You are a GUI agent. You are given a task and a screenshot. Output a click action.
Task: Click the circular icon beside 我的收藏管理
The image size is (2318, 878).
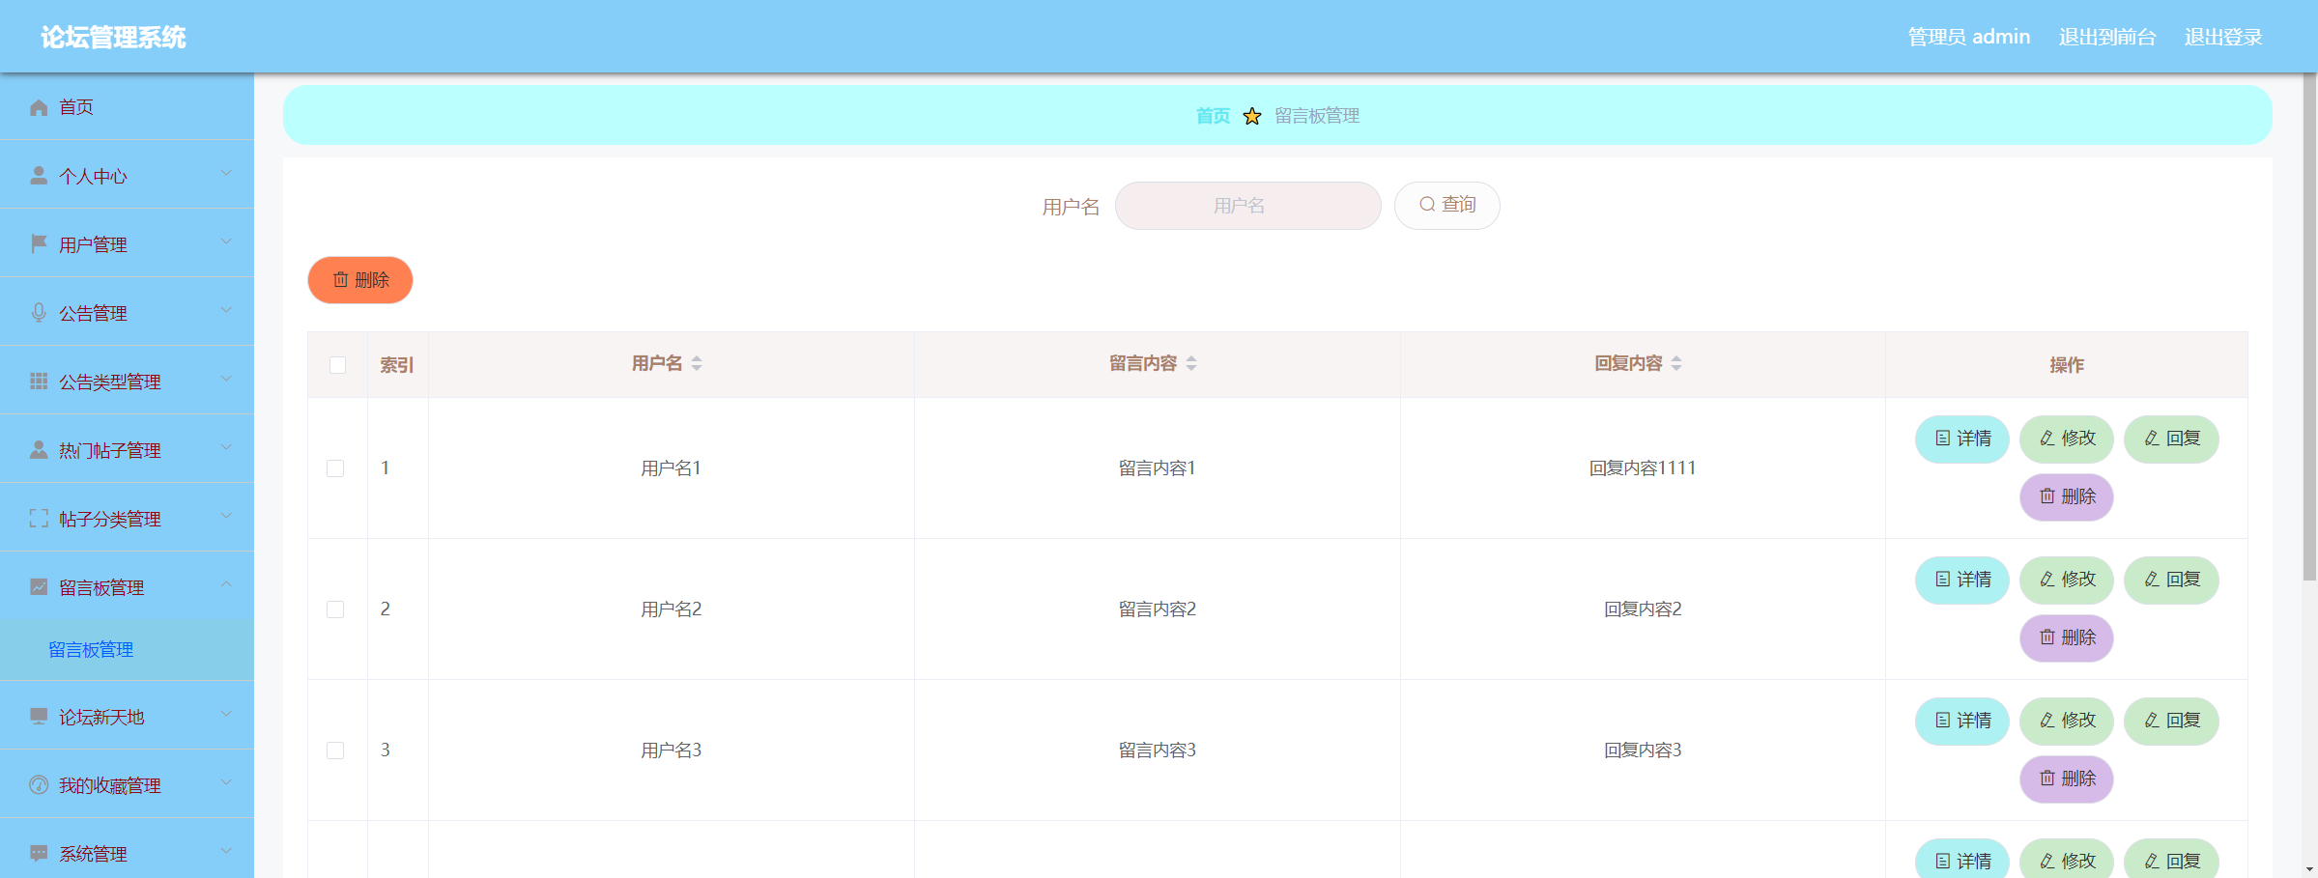tap(39, 785)
